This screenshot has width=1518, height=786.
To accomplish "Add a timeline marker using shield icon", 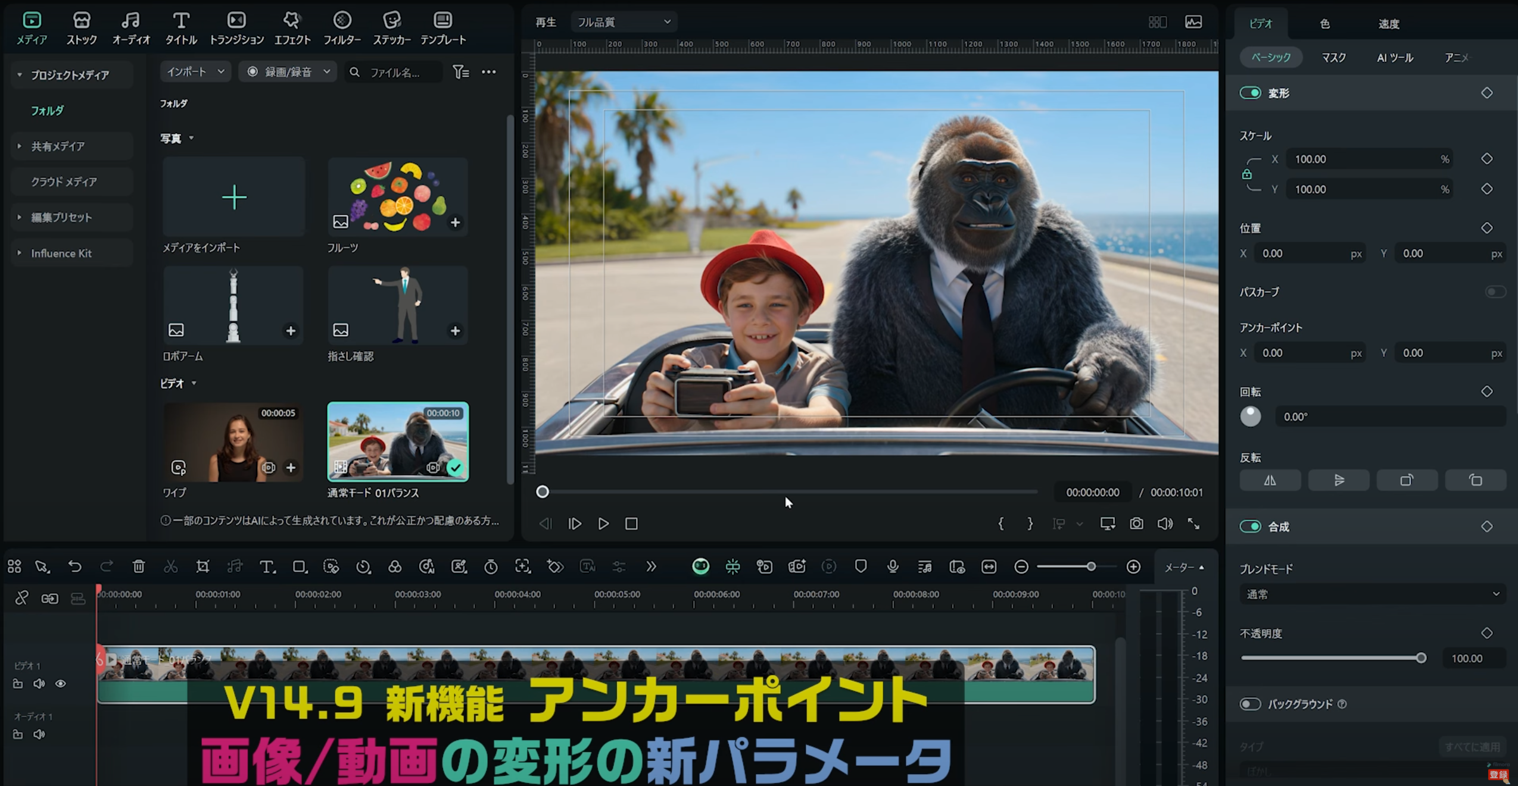I will point(860,566).
